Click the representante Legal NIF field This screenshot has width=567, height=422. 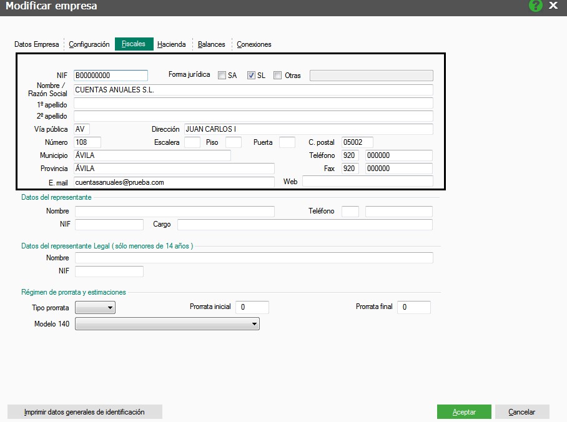(109, 271)
